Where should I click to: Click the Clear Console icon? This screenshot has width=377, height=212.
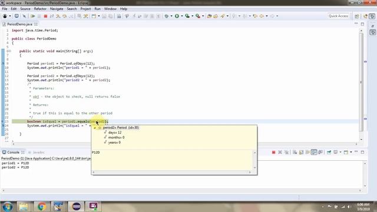pos(295,152)
